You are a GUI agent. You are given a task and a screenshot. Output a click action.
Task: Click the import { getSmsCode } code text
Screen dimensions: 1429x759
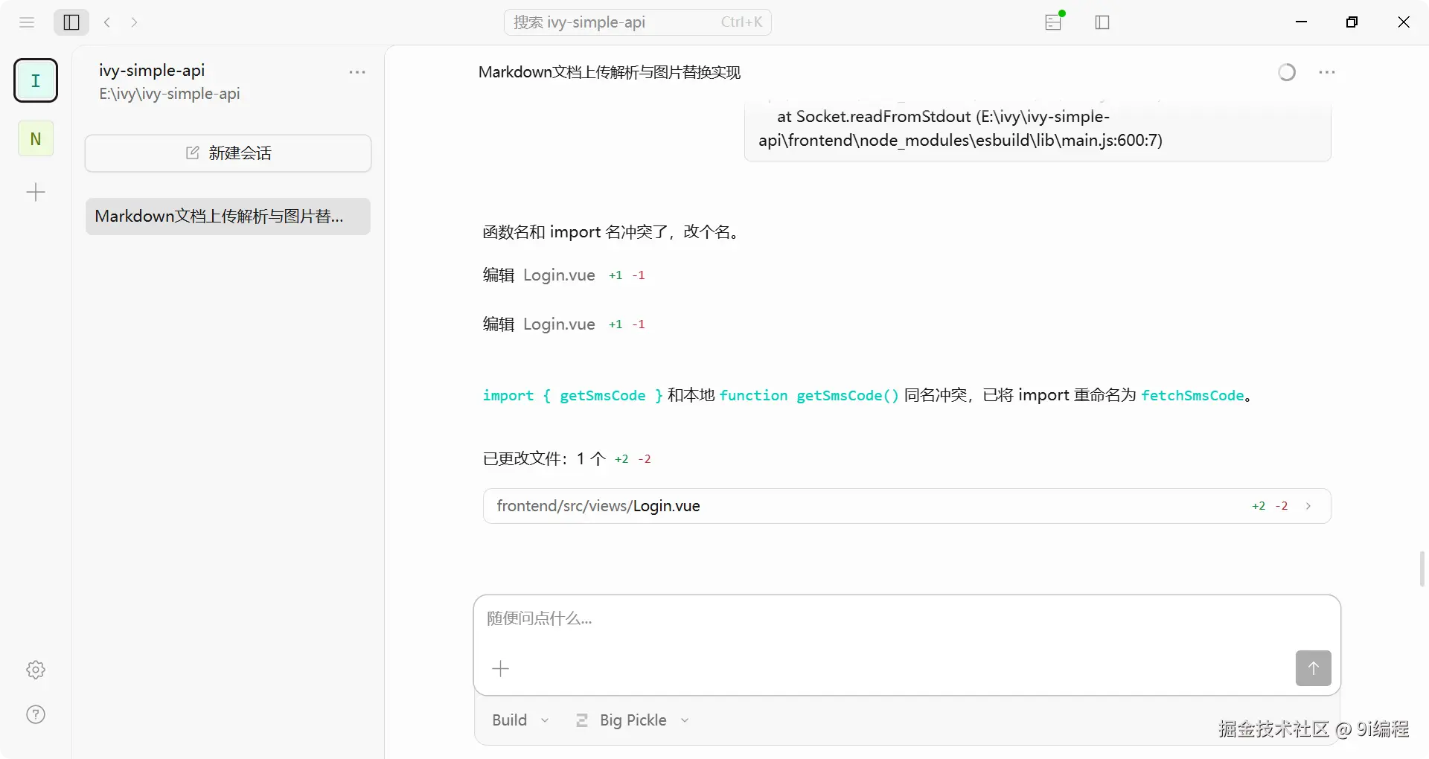tap(572, 395)
